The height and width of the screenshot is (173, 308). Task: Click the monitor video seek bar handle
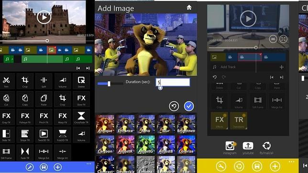pyautogui.click(x=256, y=47)
